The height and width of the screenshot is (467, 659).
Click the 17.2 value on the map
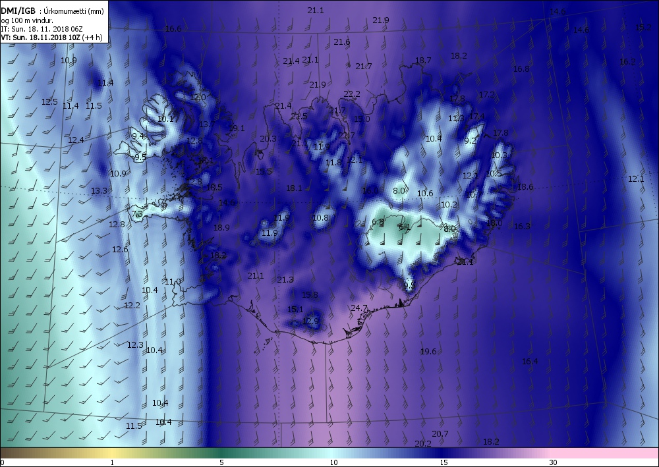[487, 95]
